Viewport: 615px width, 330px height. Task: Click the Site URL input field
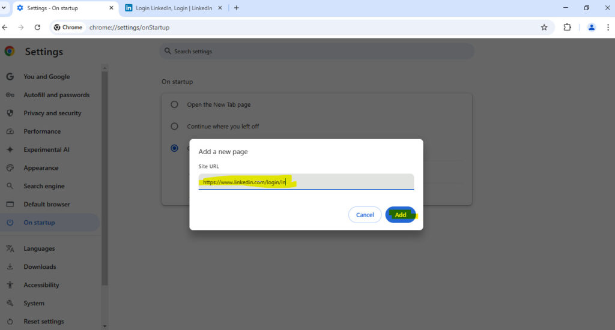point(306,182)
